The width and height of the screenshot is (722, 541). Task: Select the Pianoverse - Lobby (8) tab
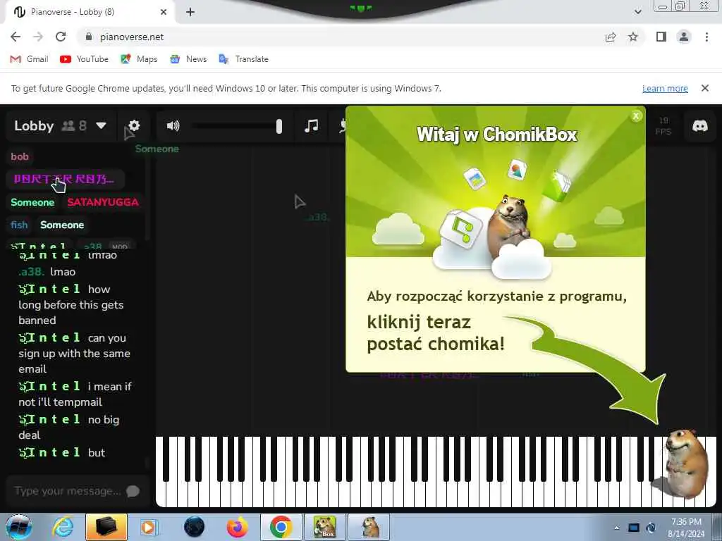(x=90, y=12)
